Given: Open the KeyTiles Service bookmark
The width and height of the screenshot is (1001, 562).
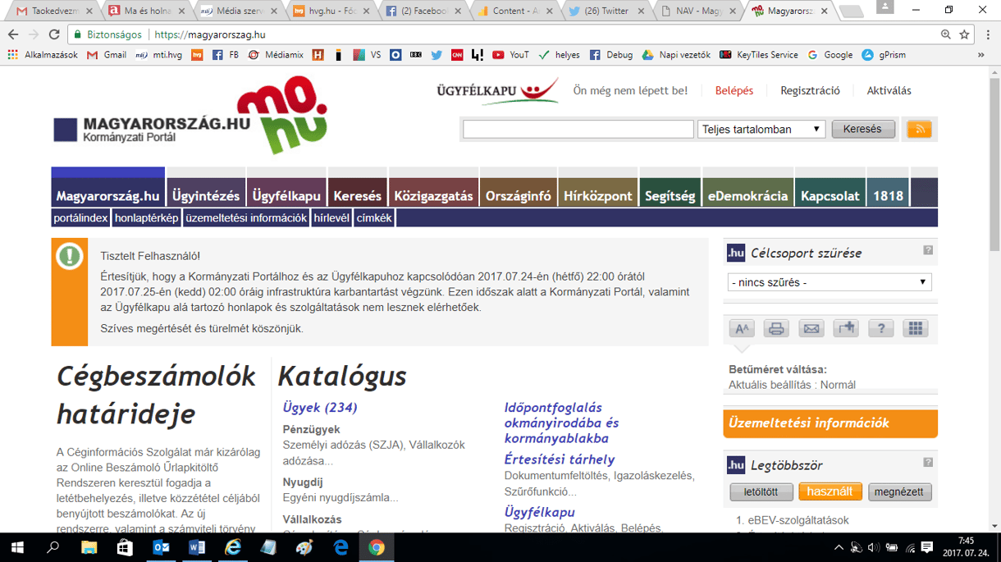Looking at the screenshot, I should 758,55.
